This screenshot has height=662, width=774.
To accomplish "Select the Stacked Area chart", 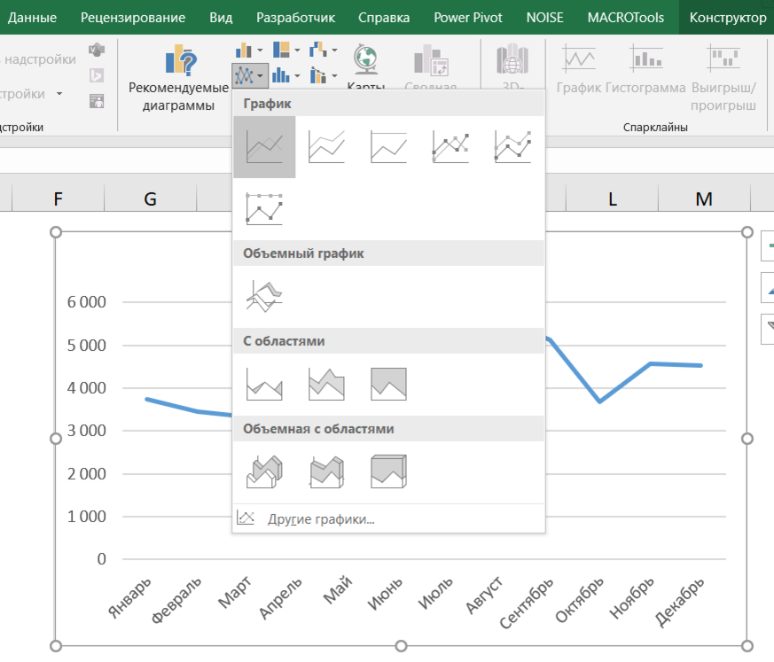I will pos(326,385).
